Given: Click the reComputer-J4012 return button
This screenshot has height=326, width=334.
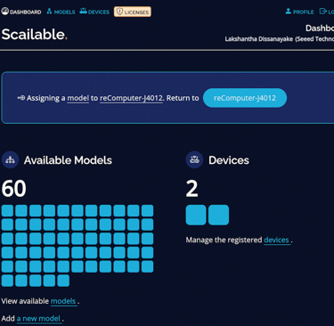Looking at the screenshot, I should coord(245,98).
